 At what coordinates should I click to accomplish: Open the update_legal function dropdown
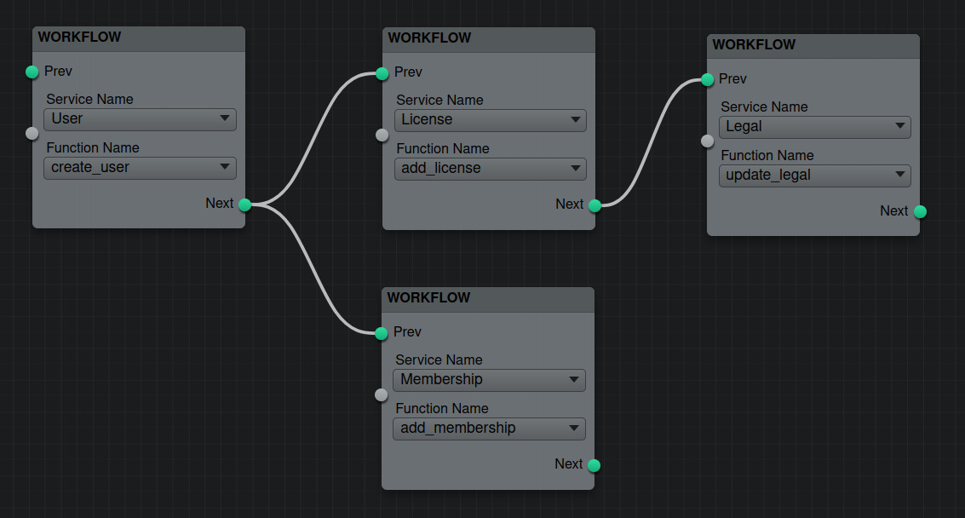tap(815, 176)
